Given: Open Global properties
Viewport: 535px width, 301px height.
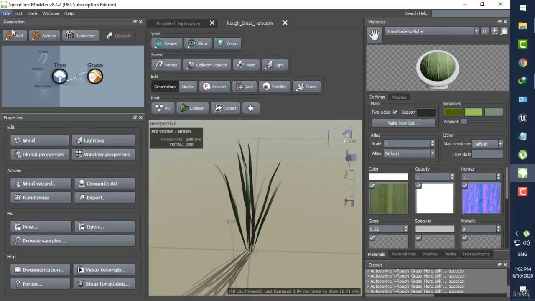Looking at the screenshot, I should coord(39,155).
